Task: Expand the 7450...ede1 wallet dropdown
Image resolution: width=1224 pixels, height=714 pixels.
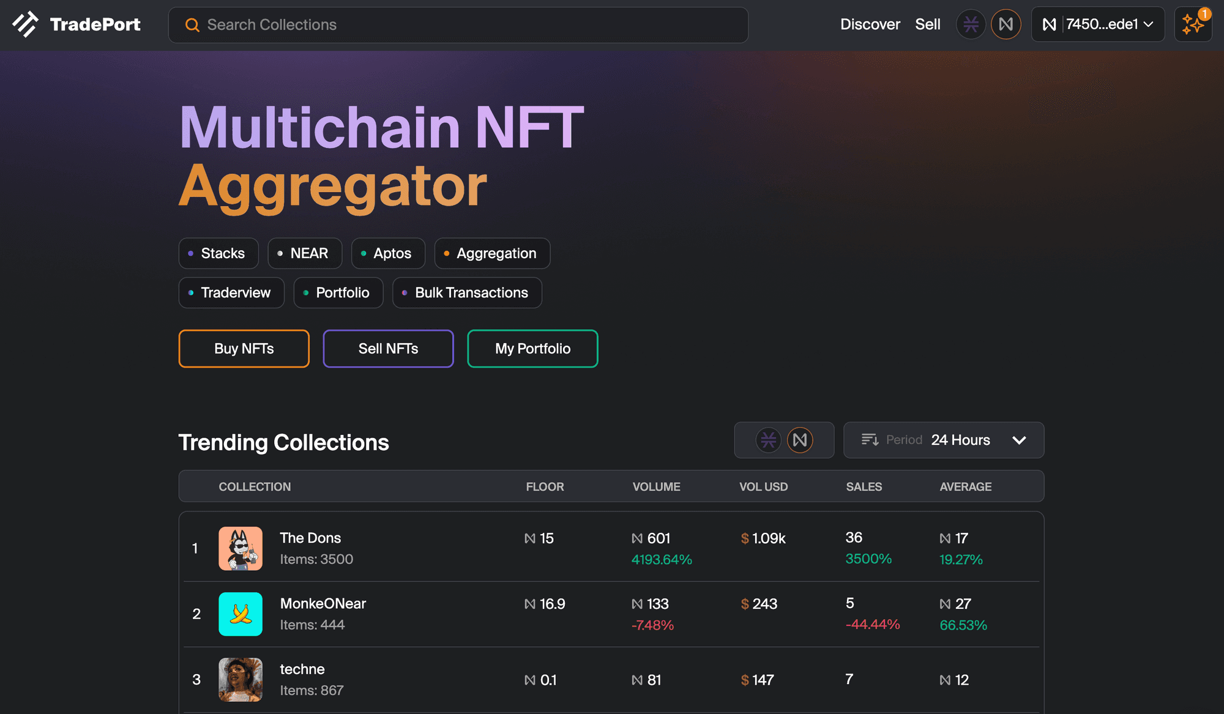Action: point(1098,24)
